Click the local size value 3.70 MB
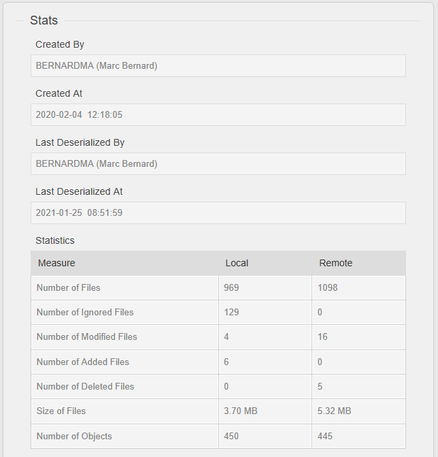 [x=241, y=411]
